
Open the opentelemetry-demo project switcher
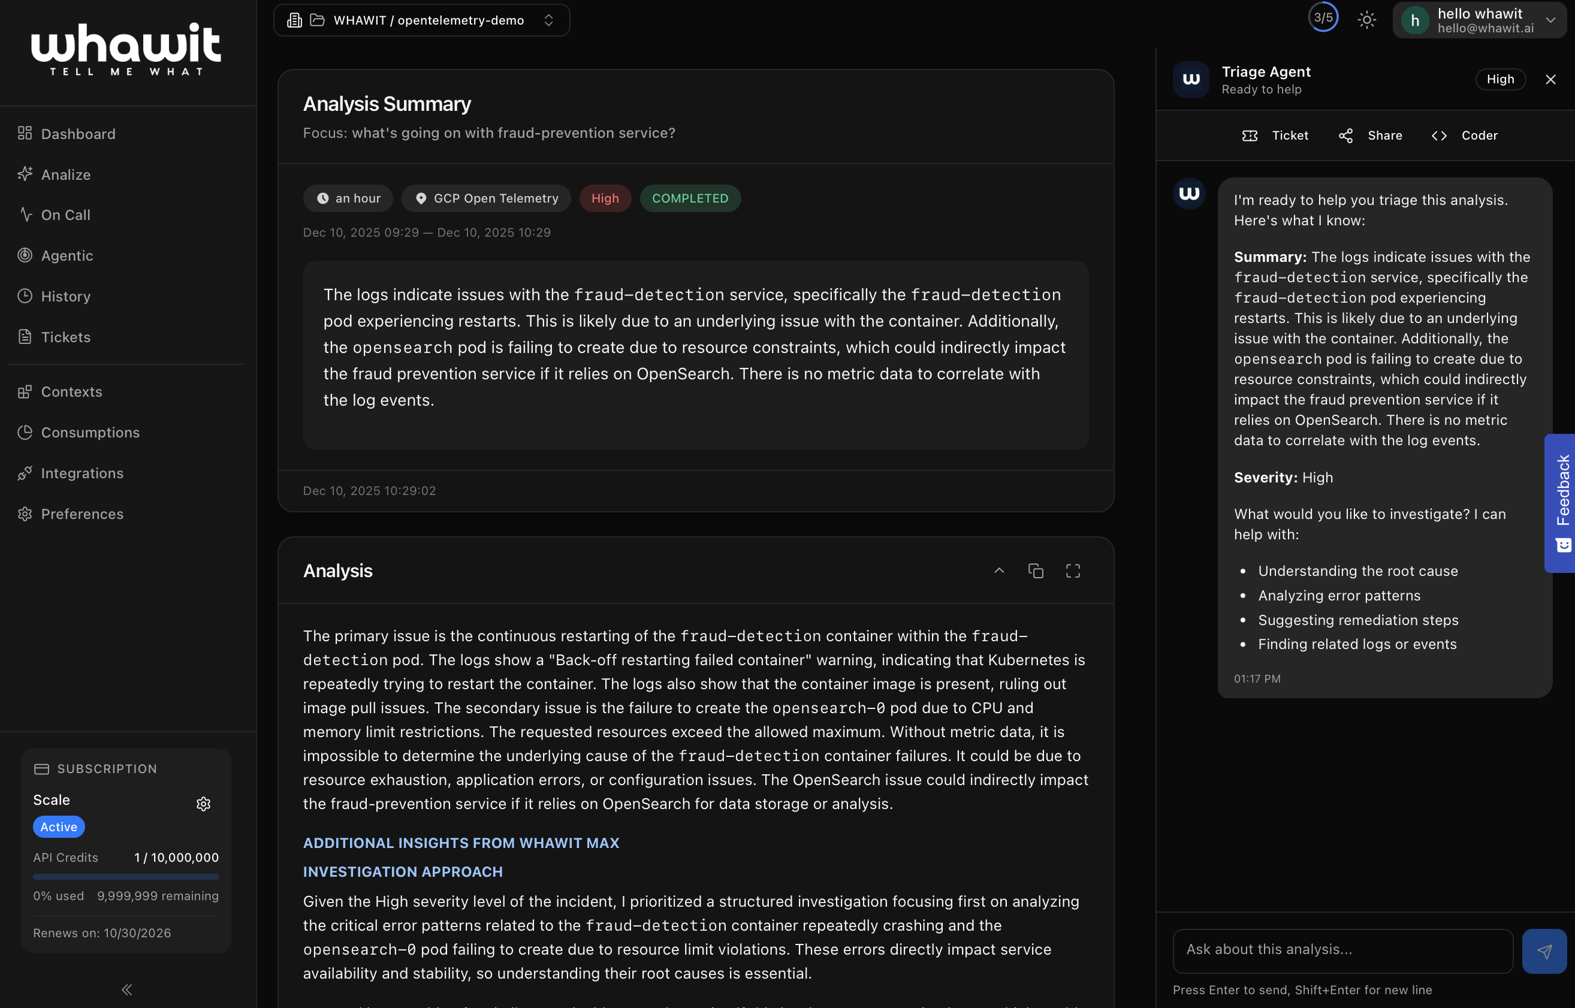point(548,20)
